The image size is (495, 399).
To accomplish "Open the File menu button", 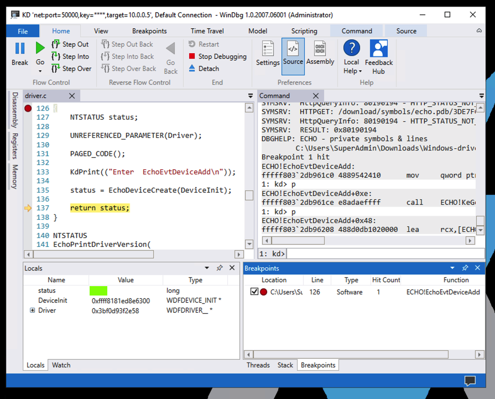I will coord(23,31).
